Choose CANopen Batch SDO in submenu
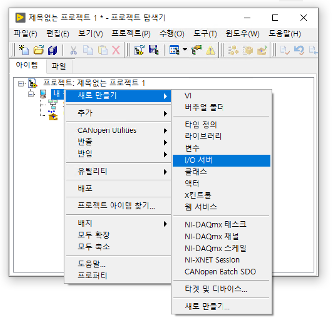Screen dimensions: 334x323 coord(222,272)
